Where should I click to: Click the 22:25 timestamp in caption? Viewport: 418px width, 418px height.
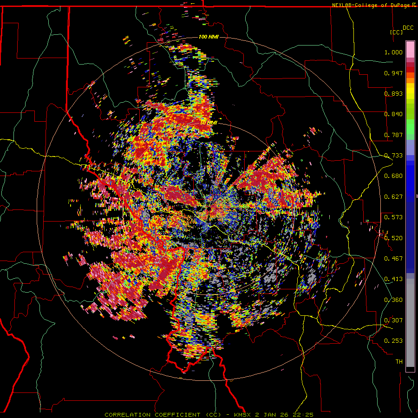click(304, 415)
